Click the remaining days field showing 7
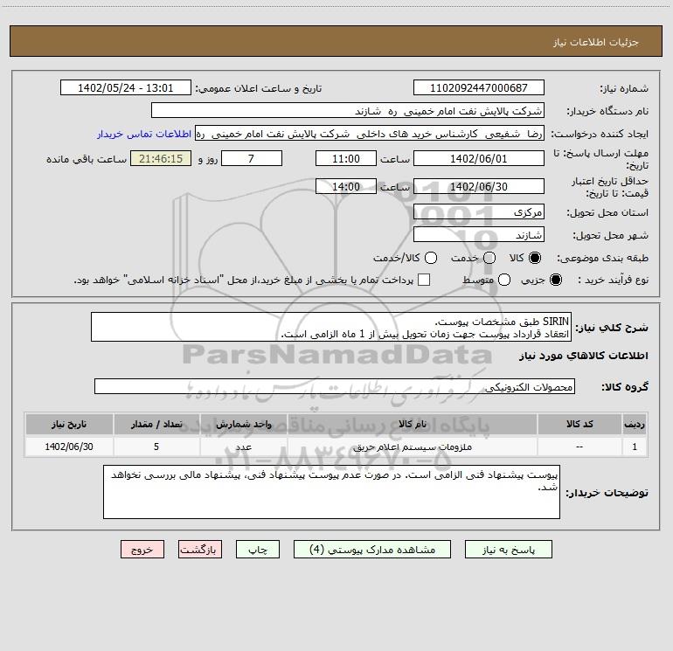This screenshot has width=673, height=651. [x=252, y=158]
